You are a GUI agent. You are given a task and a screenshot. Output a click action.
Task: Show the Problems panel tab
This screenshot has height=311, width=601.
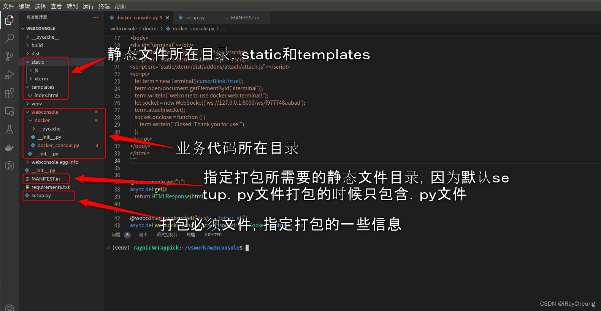[x=116, y=235]
